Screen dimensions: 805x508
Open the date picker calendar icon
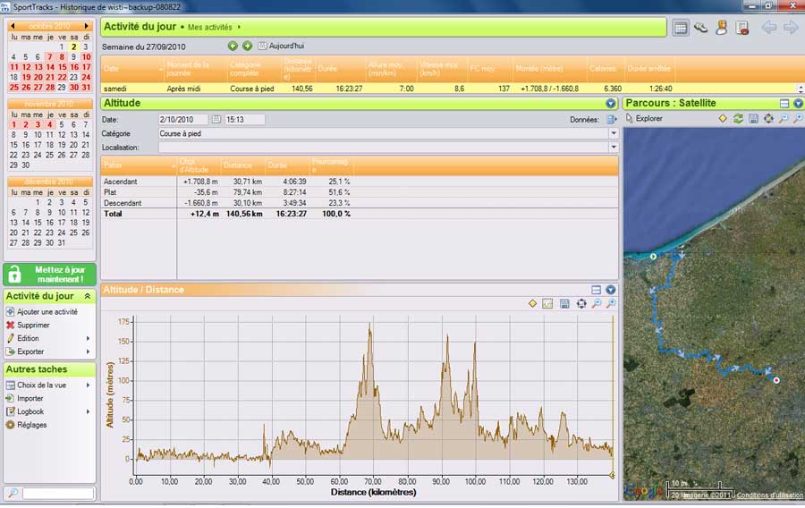[x=216, y=120]
